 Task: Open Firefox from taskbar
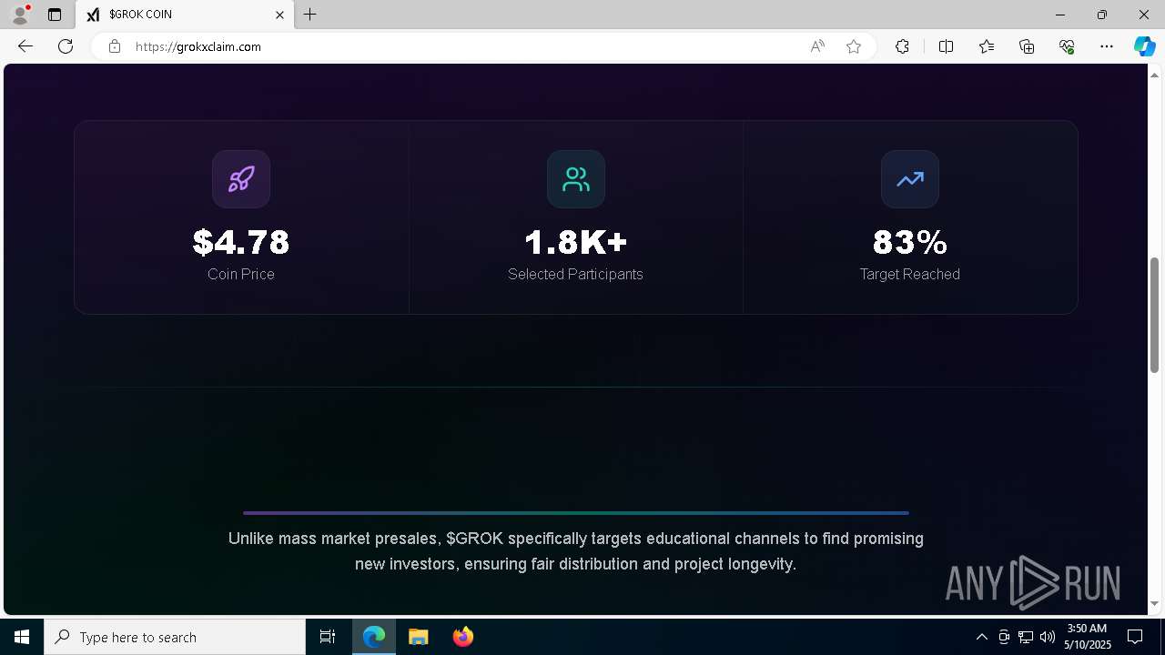[463, 637]
